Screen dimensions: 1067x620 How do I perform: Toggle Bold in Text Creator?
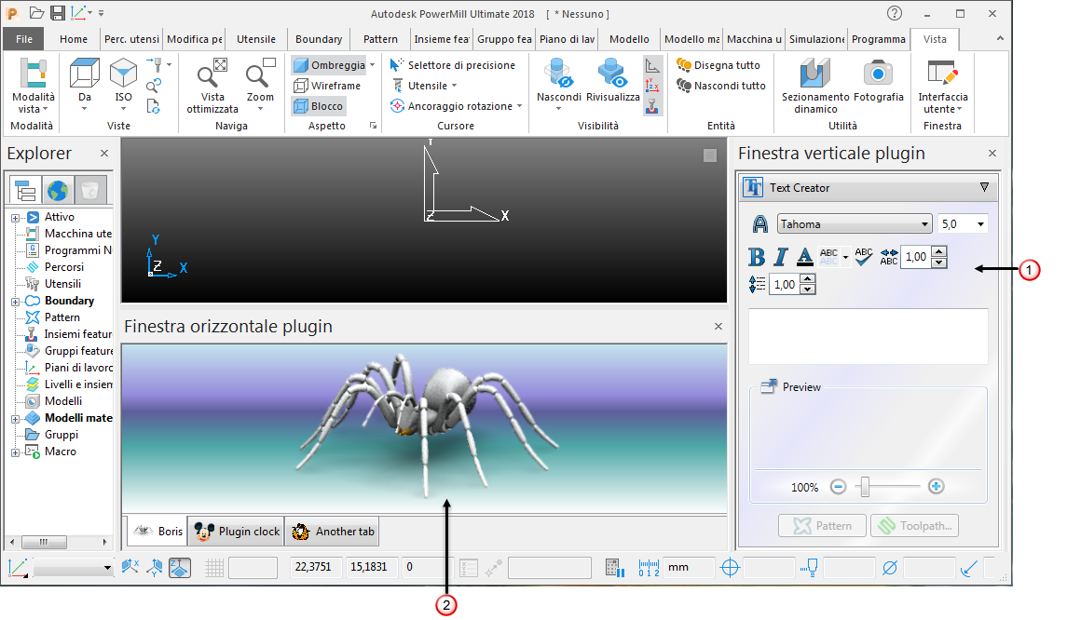(x=757, y=257)
